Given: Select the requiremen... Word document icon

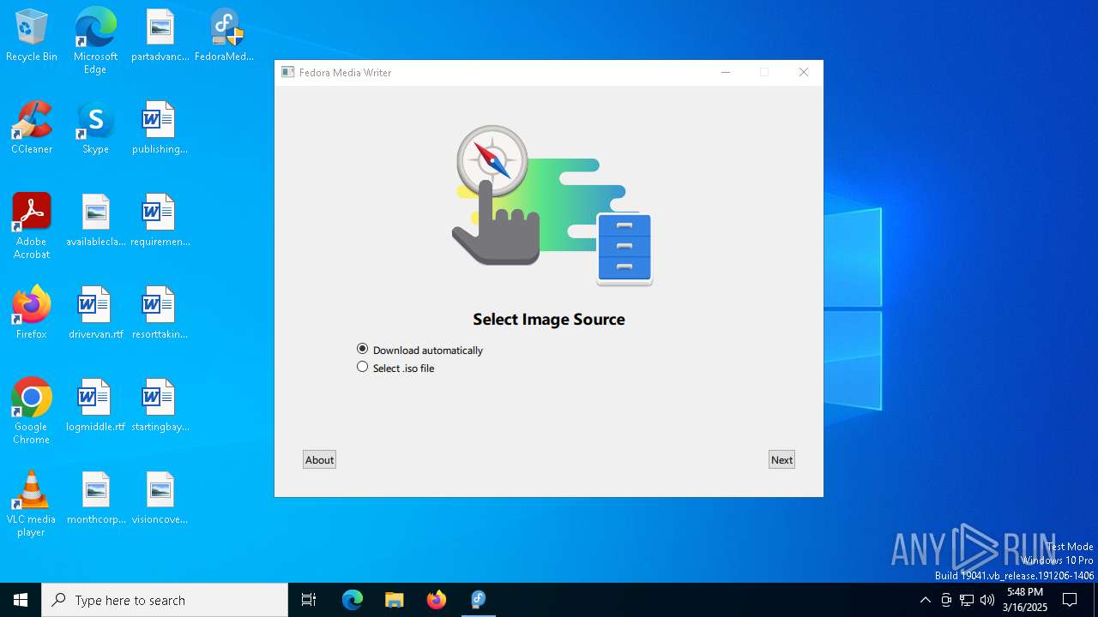Looking at the screenshot, I should tap(160, 221).
